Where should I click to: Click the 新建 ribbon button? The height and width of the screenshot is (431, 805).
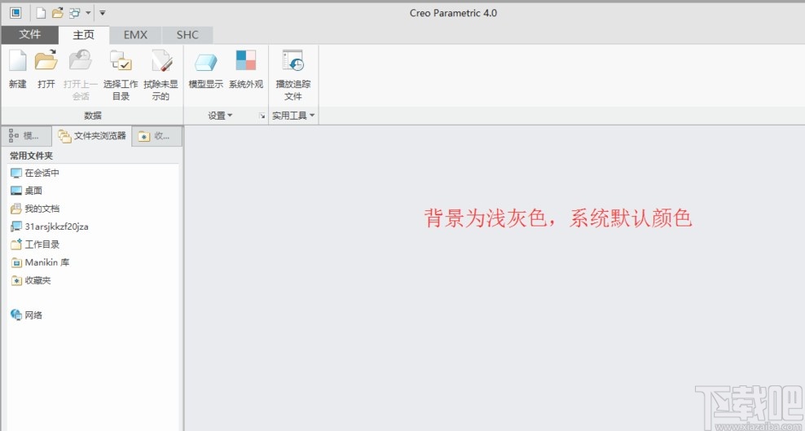(17, 69)
